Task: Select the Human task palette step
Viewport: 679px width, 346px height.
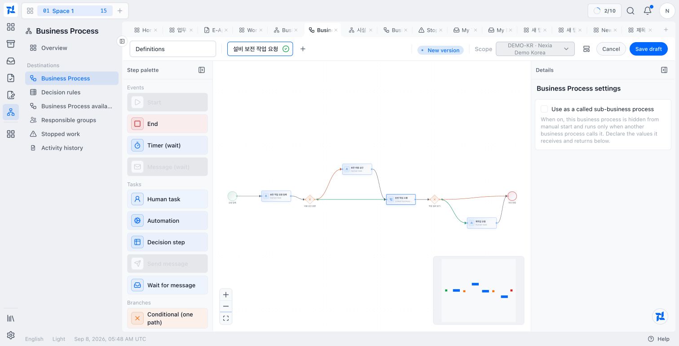Action: 168,199
